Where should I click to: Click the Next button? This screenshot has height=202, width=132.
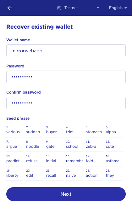[66, 194]
